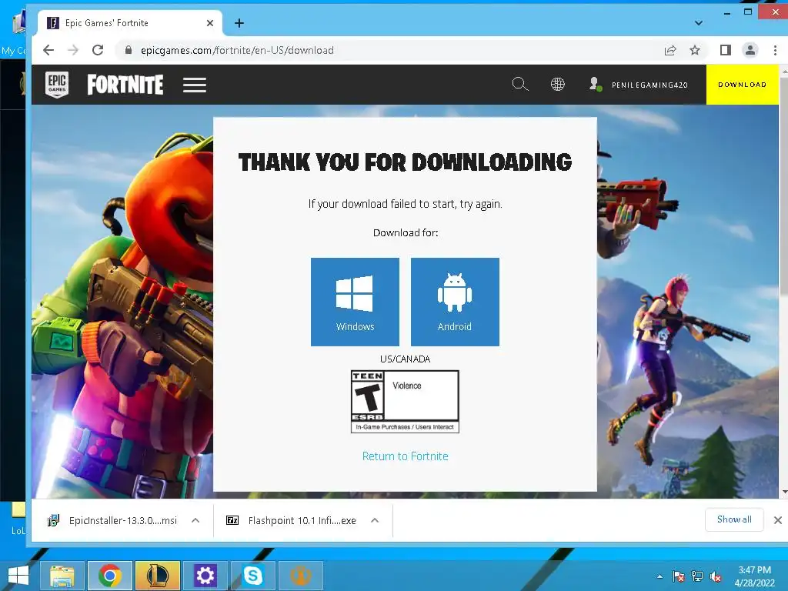Open the Flashpoint 10.1 exe download
Screen dimensions: 788x591
pyautogui.click(x=292, y=520)
